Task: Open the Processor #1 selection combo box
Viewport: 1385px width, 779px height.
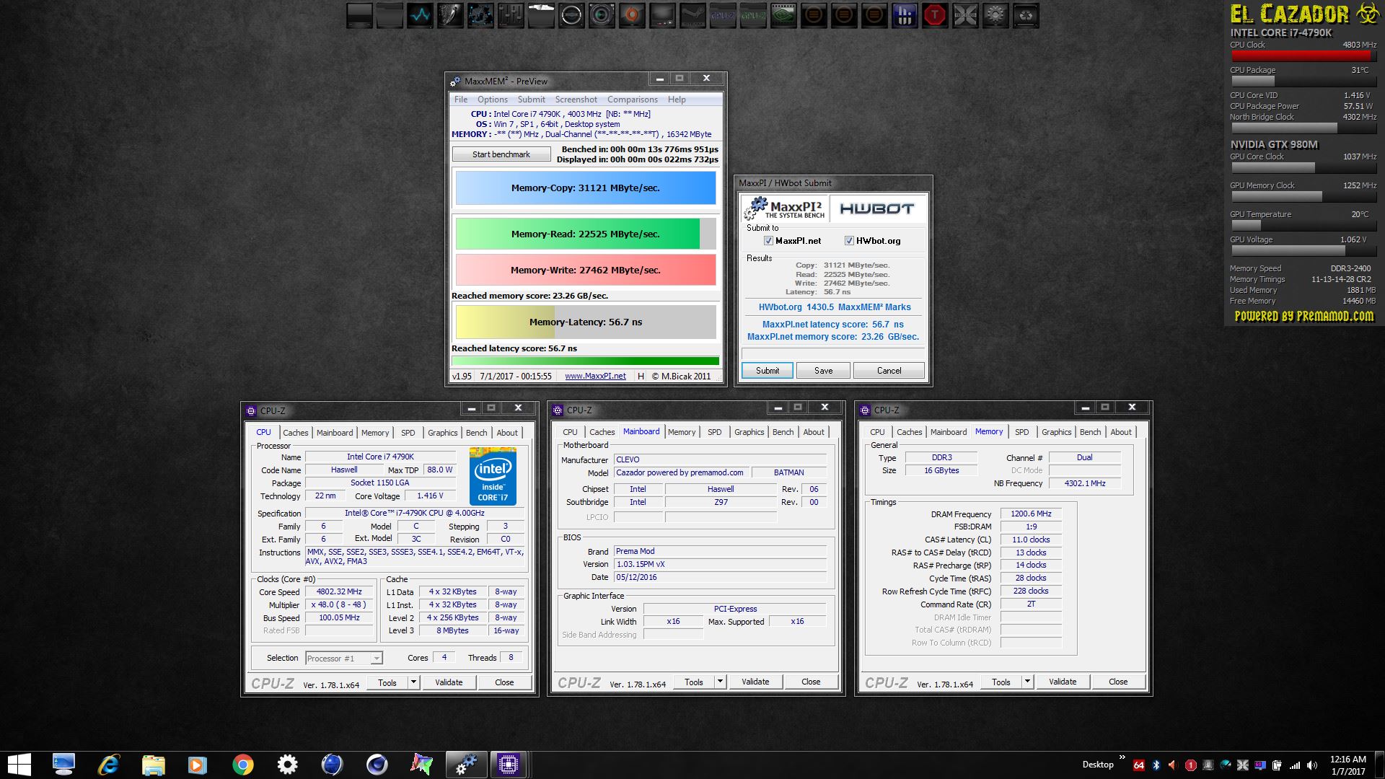Action: (343, 659)
